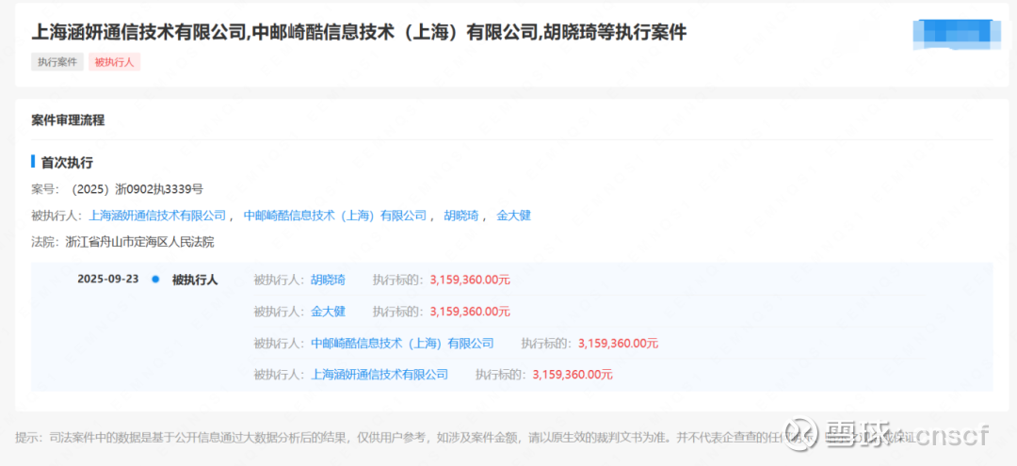
Task: Open 金大健 link in the 2025-09-23 record
Action: click(329, 312)
